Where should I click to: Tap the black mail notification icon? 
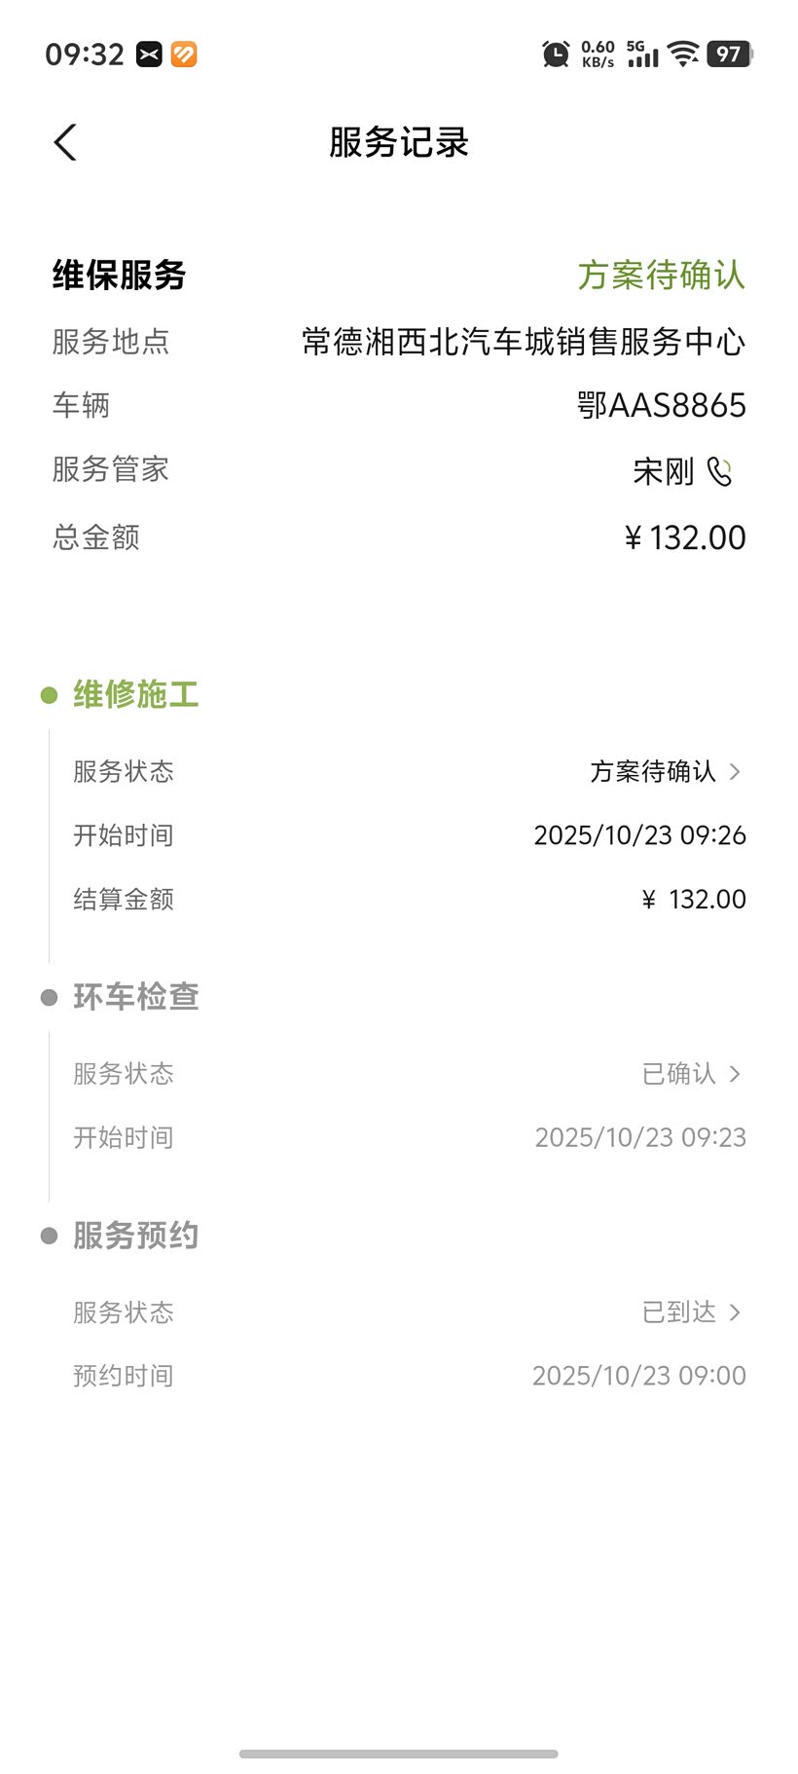(x=149, y=55)
